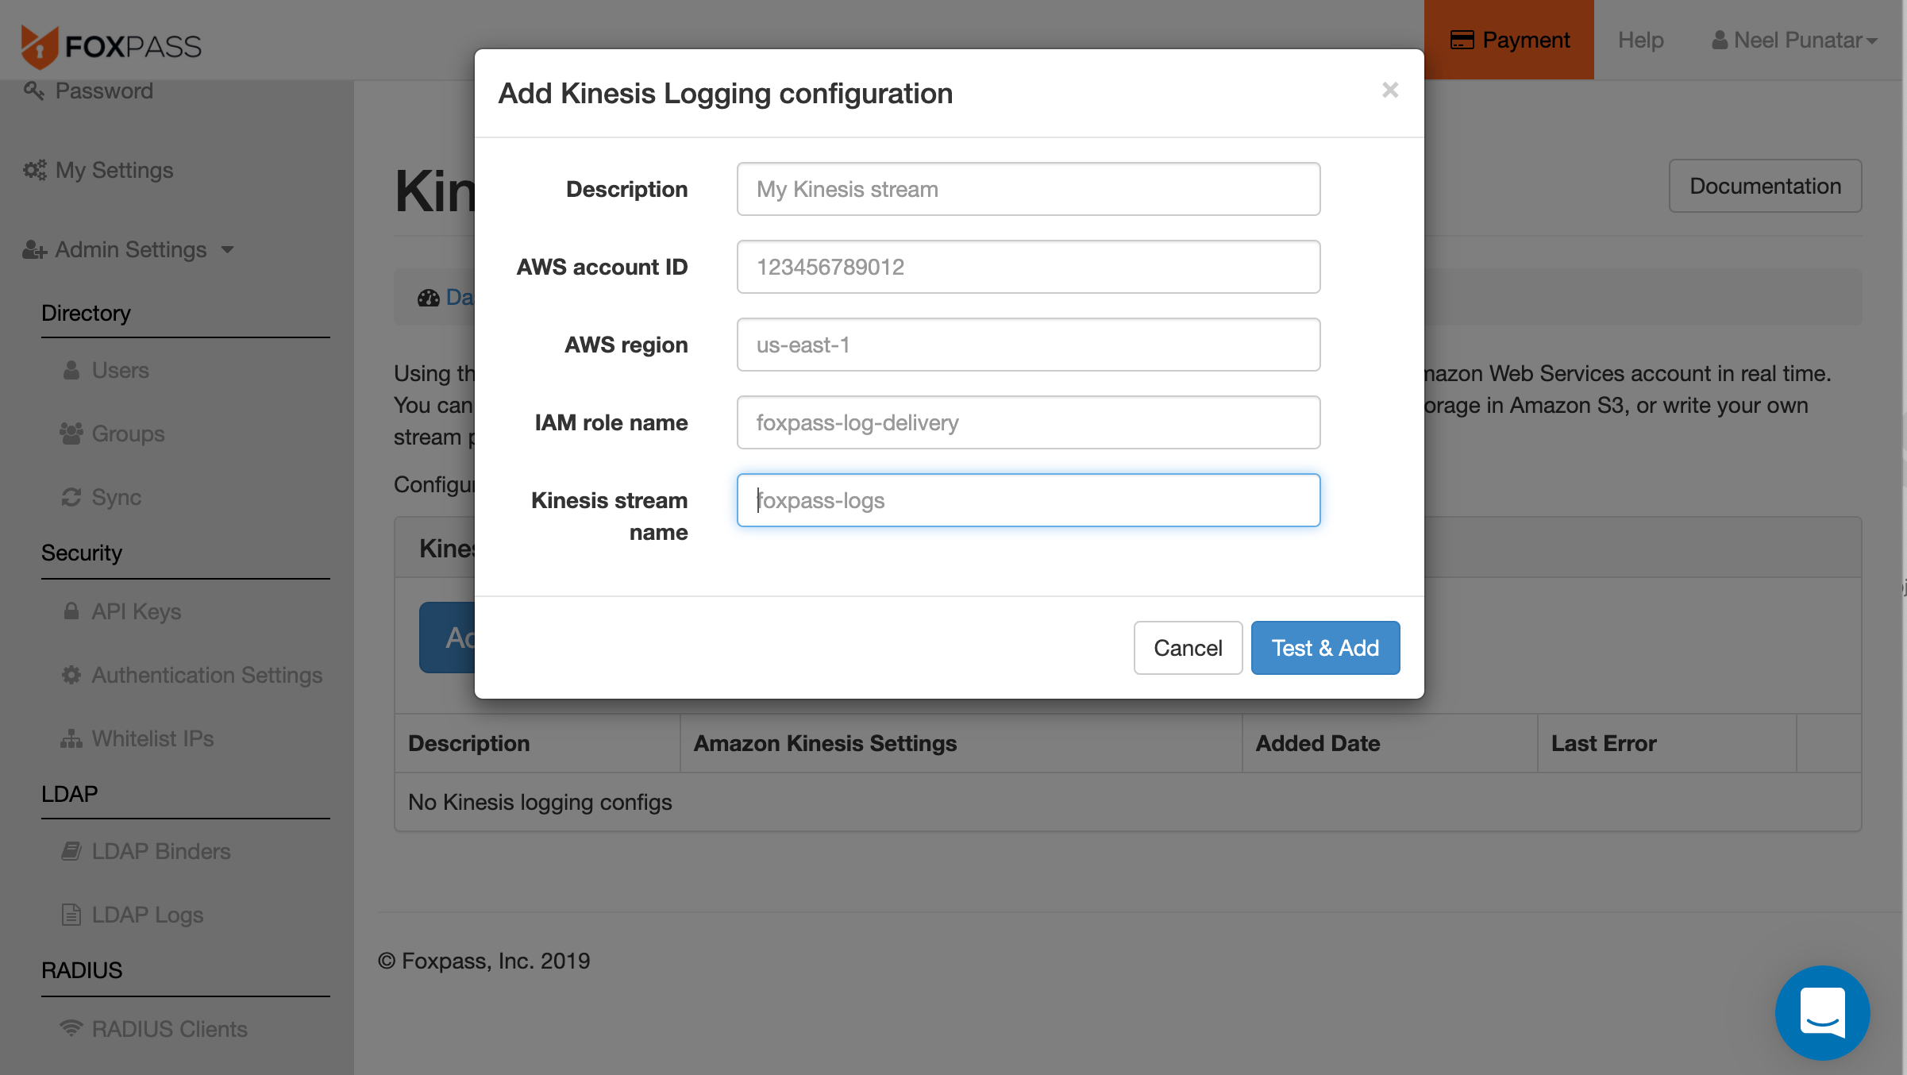Close the Kinesis configuration dialog
This screenshot has width=1907, height=1075.
pyautogui.click(x=1390, y=90)
